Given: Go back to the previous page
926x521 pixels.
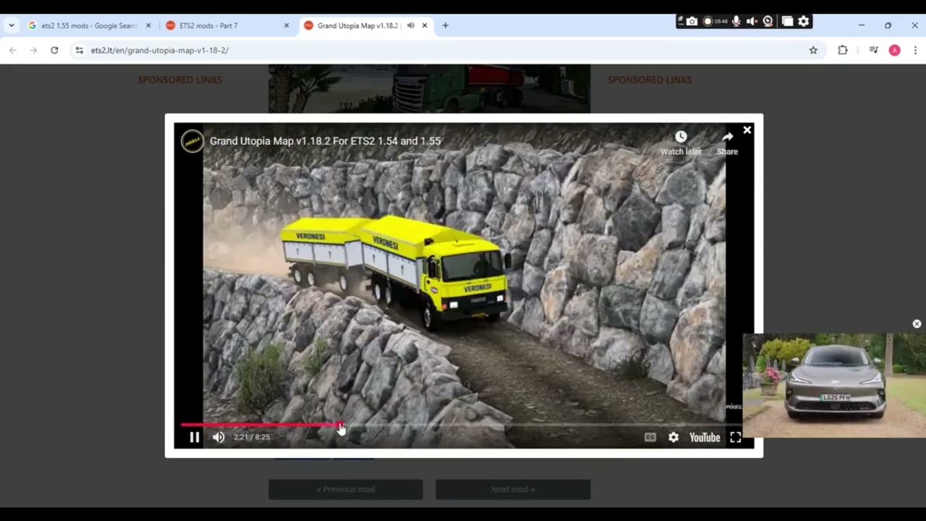Looking at the screenshot, I should click(x=13, y=50).
